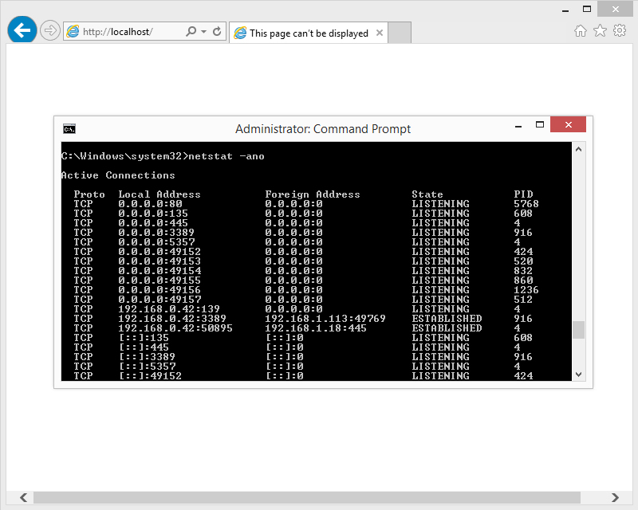Click the "Proto" column header
Image resolution: width=638 pixels, height=510 pixels.
click(89, 194)
